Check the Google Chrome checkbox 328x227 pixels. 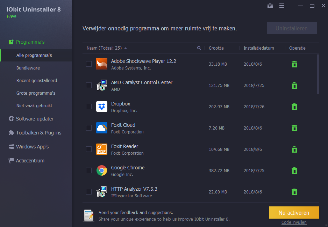(x=89, y=170)
